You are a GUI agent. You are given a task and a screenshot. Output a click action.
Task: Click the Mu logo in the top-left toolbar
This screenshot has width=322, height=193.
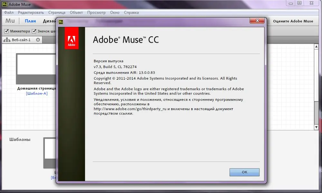tap(10, 21)
